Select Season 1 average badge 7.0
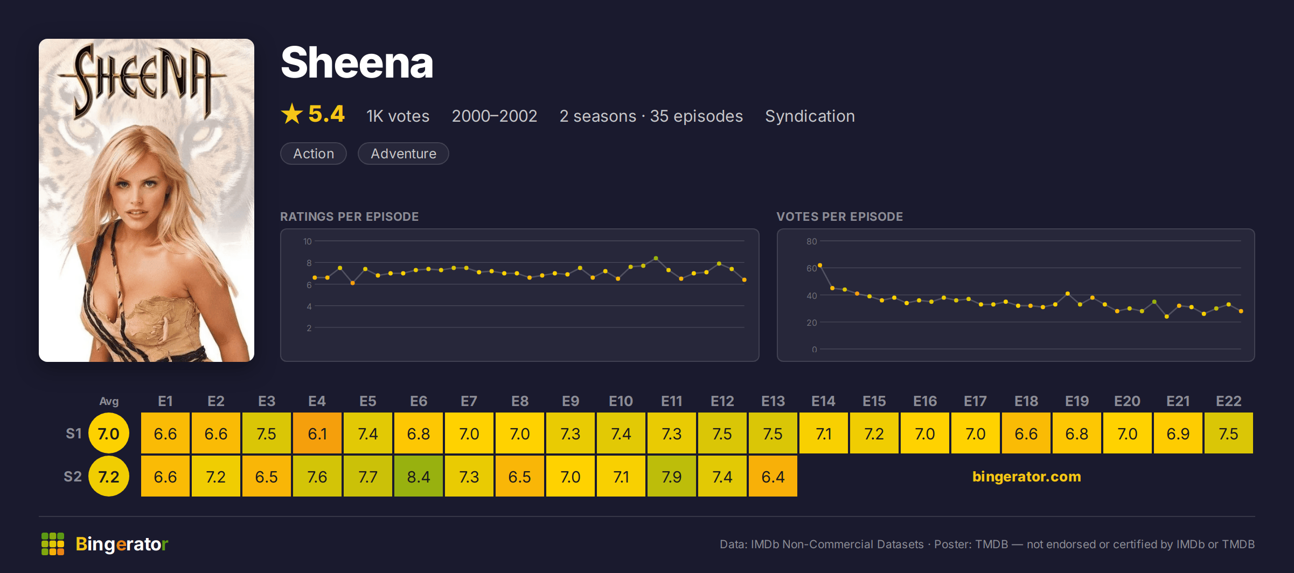Screen dimensions: 1294x573 [109, 433]
